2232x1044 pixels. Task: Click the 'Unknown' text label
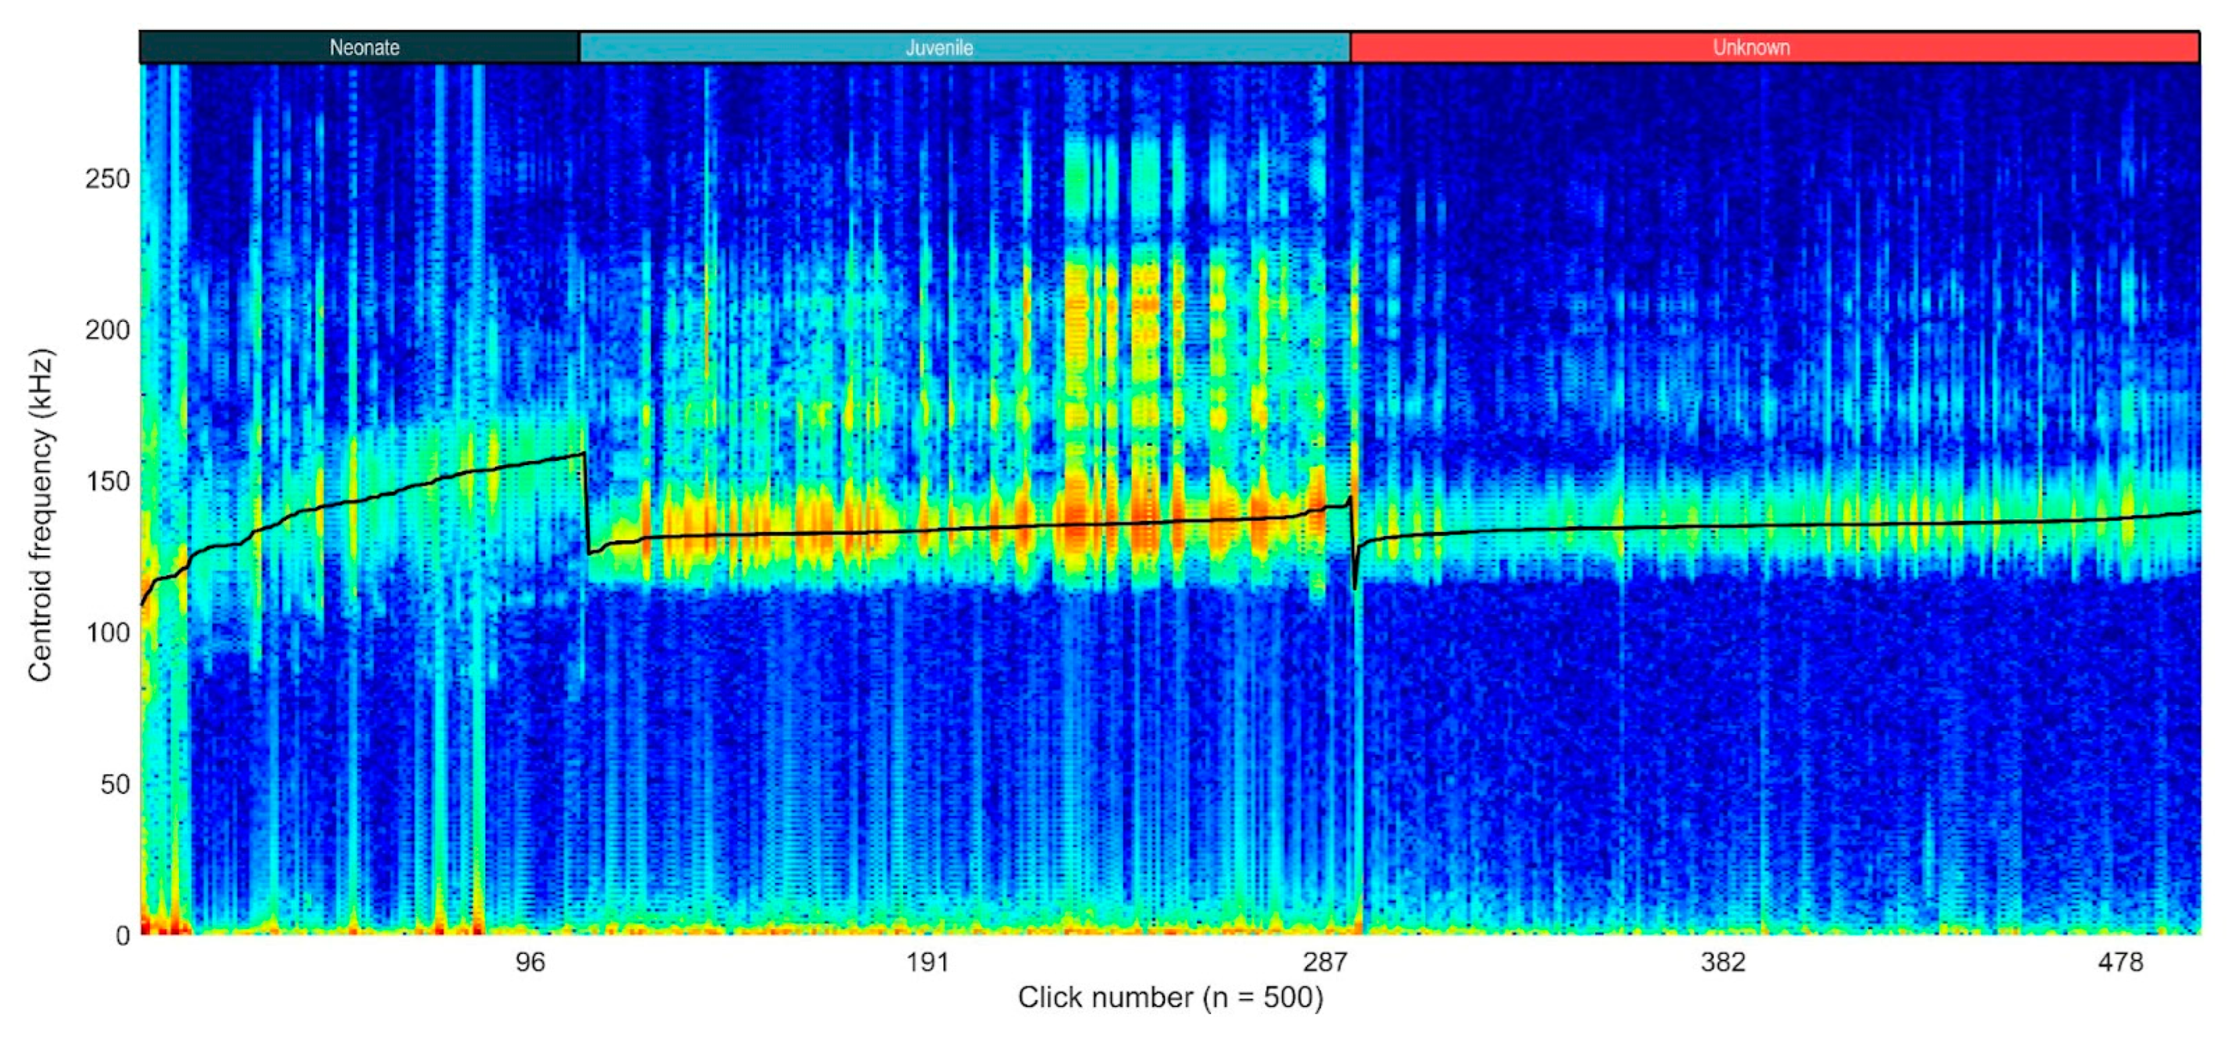tap(1751, 48)
